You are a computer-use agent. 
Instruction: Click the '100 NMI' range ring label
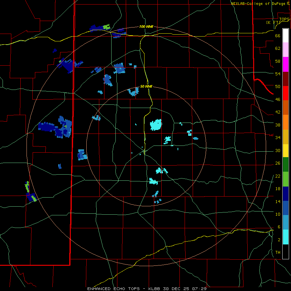(x=146, y=27)
